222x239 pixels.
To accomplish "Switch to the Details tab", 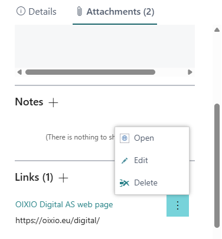I will [x=37, y=12].
